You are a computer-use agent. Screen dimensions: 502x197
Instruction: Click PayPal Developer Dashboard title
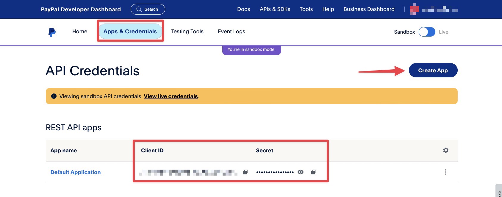[81, 10]
